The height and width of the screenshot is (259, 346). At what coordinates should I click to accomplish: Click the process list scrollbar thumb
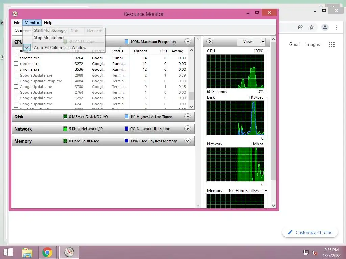pos(191,96)
